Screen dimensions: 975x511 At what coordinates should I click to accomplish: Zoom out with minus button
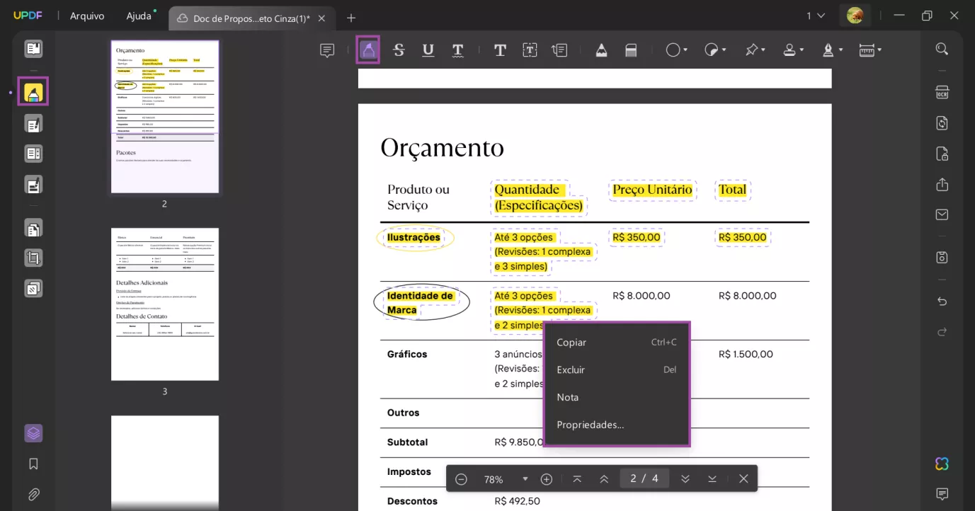(461, 479)
